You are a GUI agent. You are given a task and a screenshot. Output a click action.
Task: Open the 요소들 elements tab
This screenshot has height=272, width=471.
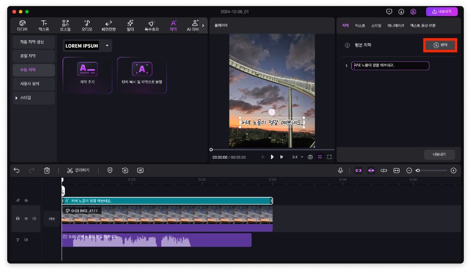pos(65,26)
